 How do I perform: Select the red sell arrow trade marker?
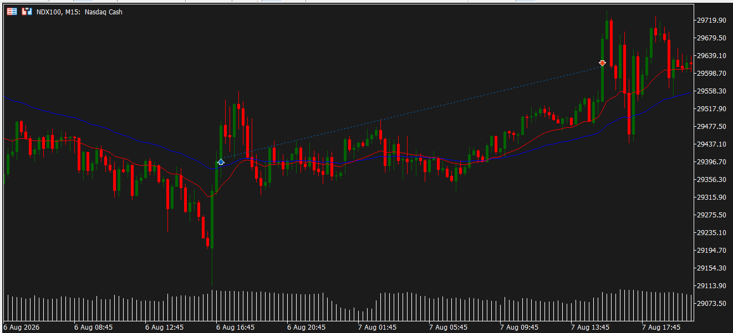coord(602,64)
